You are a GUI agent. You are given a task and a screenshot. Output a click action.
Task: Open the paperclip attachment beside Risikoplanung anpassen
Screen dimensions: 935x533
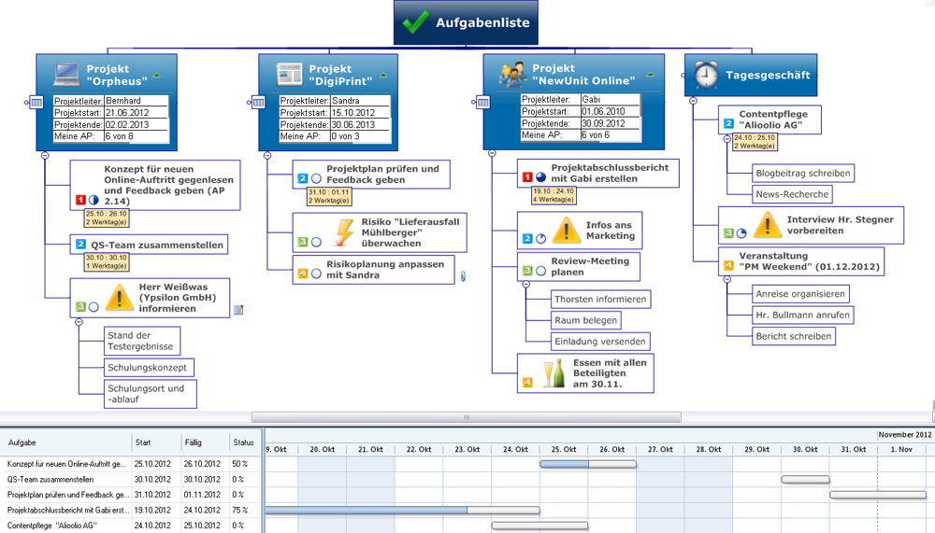pos(464,276)
